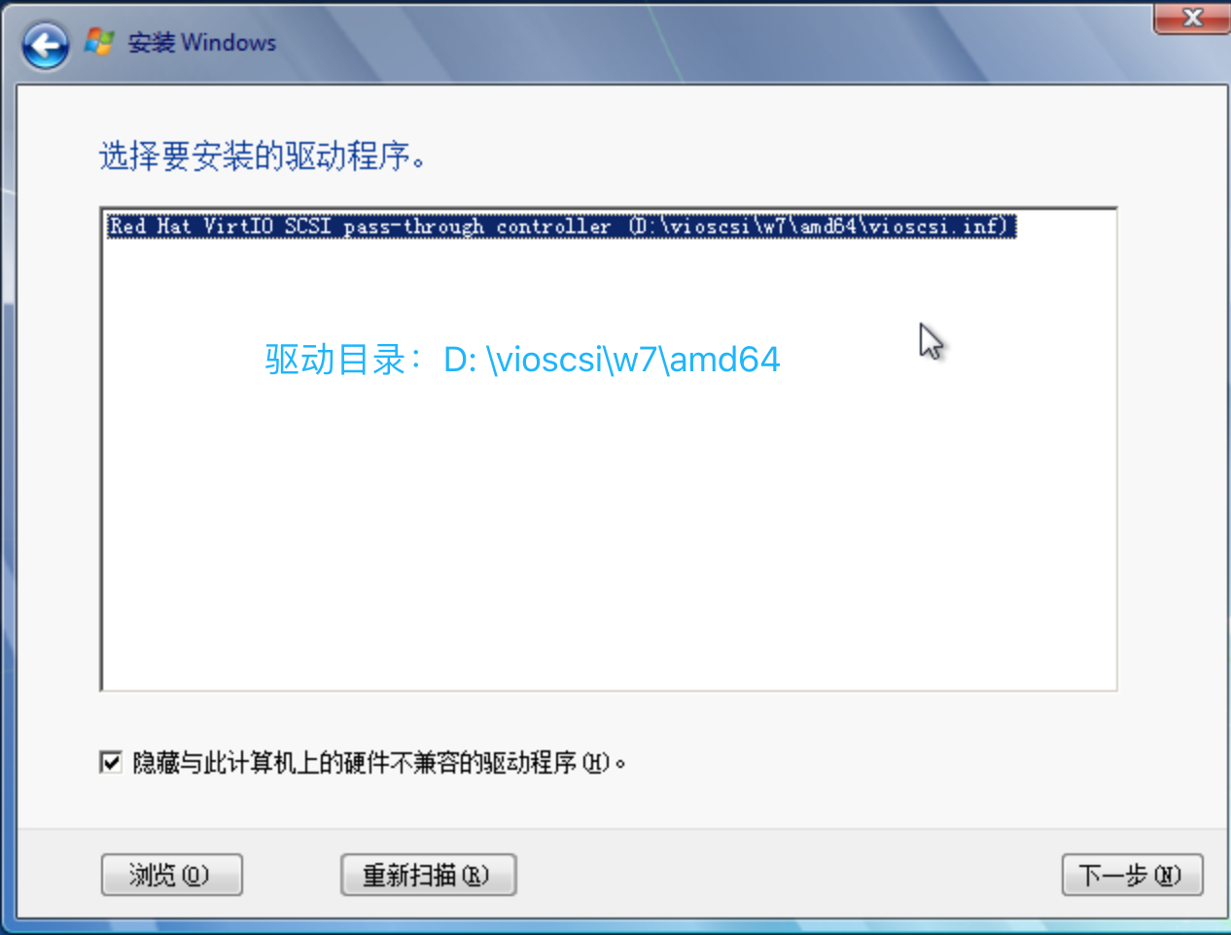
Task: Click the (H) hotkey hint after the checkbox label
Action: click(595, 763)
